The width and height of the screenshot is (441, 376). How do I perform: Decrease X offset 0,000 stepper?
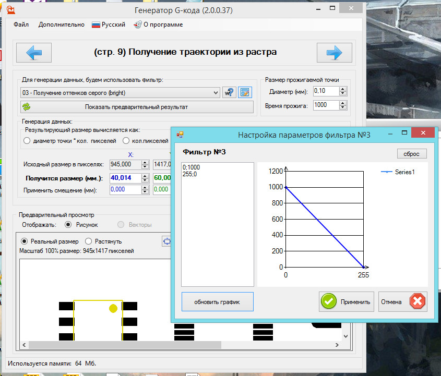[145, 192]
